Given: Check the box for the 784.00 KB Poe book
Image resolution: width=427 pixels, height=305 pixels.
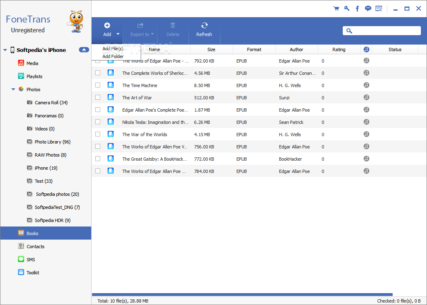Looking at the screenshot, I should pos(98,171).
